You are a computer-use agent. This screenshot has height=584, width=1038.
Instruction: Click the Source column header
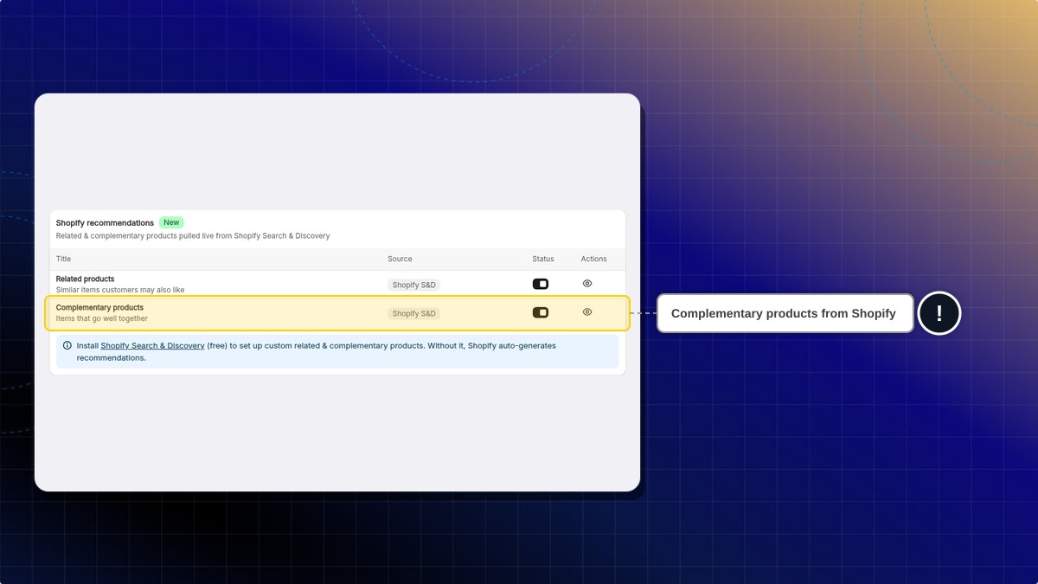click(400, 259)
